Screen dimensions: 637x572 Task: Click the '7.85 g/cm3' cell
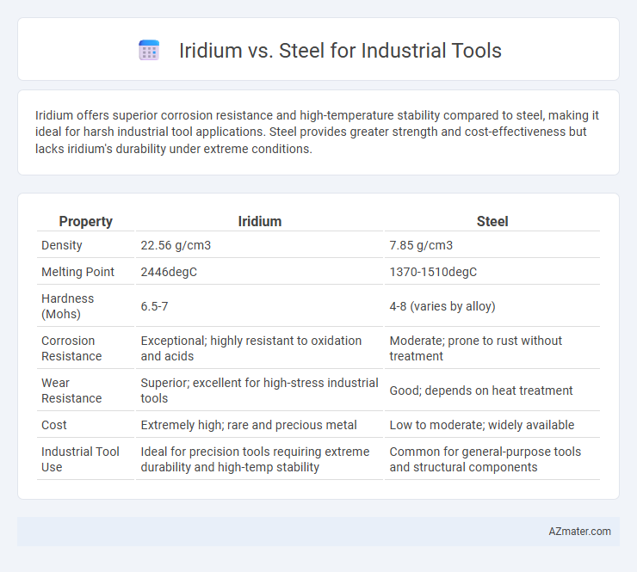492,245
